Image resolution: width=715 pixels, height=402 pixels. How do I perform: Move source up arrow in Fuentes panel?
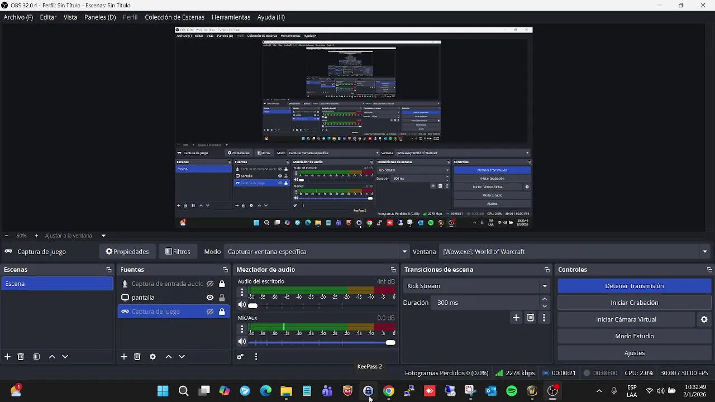169,357
